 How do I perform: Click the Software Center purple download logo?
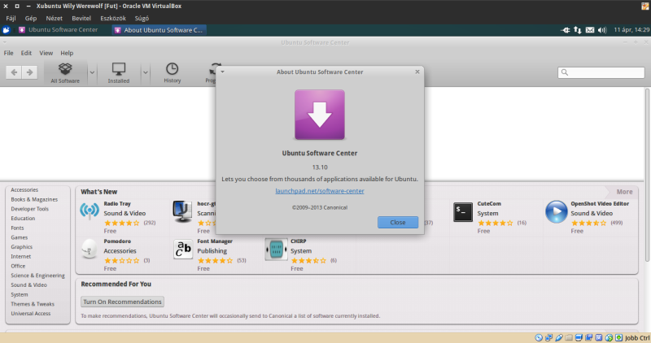click(320, 115)
